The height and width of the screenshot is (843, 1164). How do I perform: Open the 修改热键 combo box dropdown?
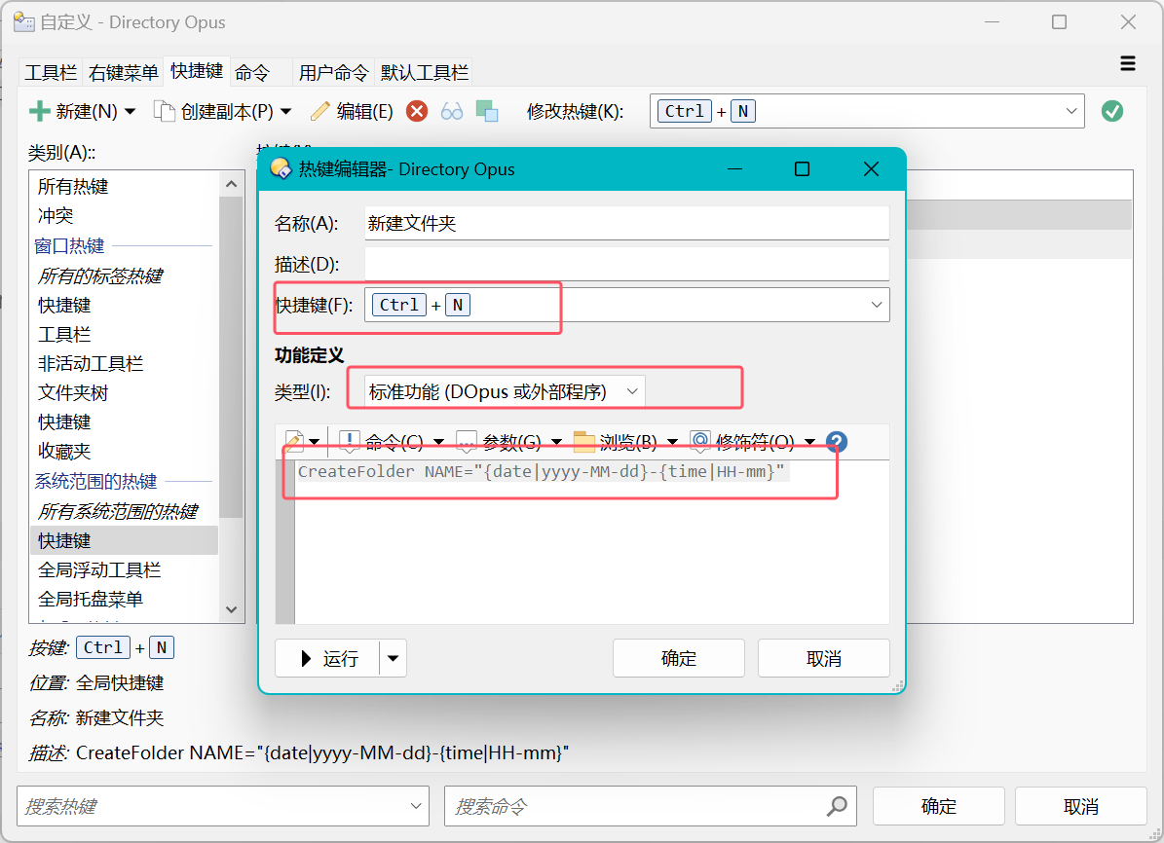click(1071, 111)
